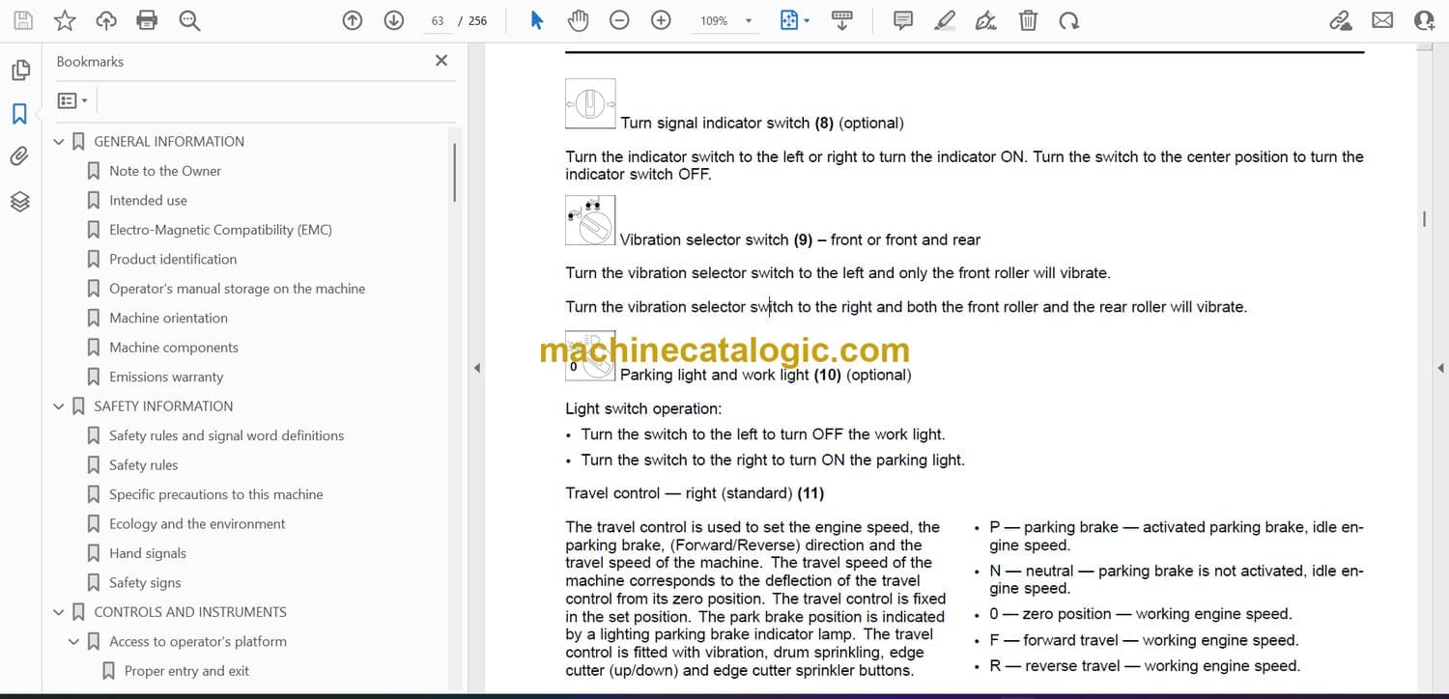Rotate the page with the rotate icon

(x=1069, y=20)
